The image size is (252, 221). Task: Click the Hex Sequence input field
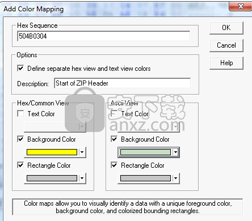[x=104, y=36]
